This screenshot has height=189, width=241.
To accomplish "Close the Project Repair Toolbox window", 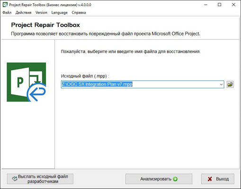I will [x=233, y=5].
